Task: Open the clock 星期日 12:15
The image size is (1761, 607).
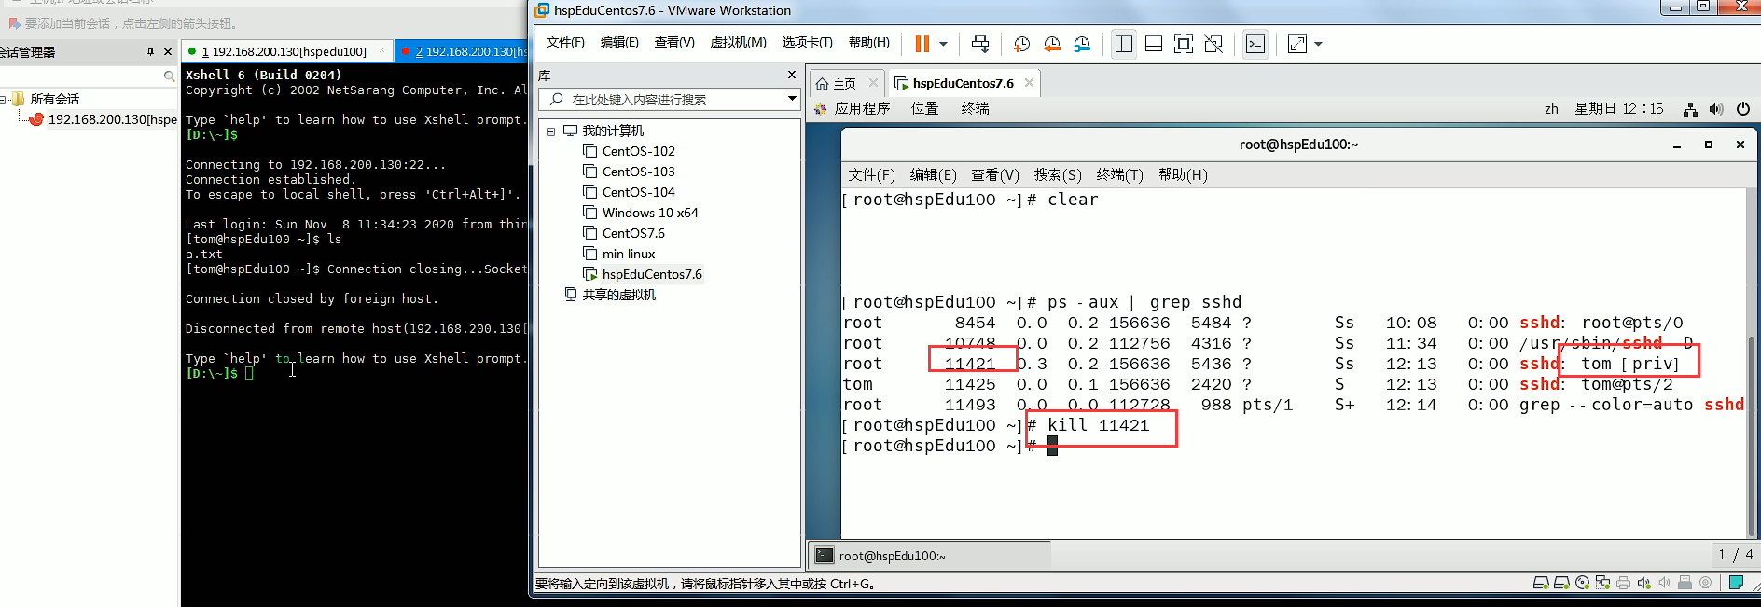Action: click(x=1618, y=108)
